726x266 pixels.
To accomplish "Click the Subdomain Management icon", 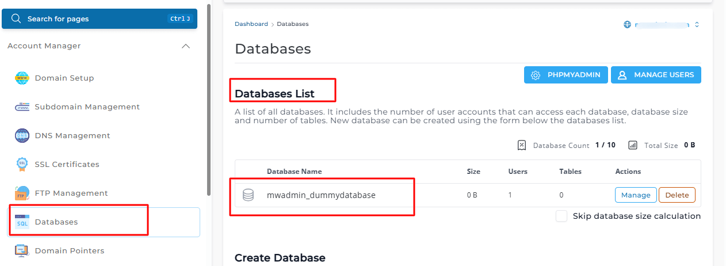I will coord(22,107).
